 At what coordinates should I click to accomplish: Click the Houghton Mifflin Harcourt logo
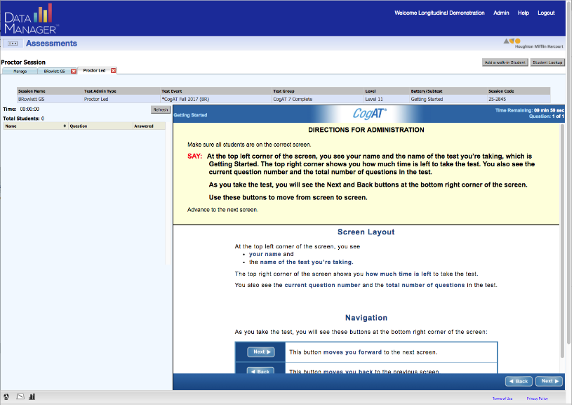tap(534, 44)
